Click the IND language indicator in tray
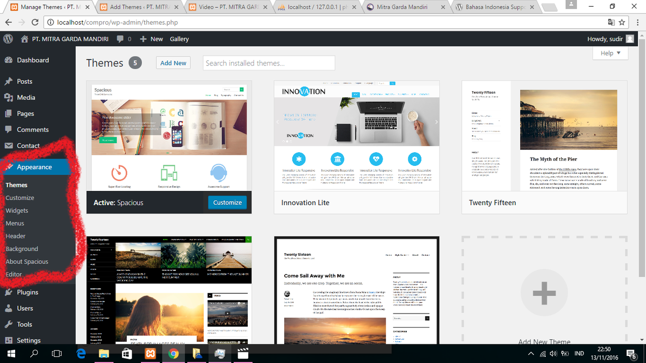The height and width of the screenshot is (363, 646). point(579,354)
